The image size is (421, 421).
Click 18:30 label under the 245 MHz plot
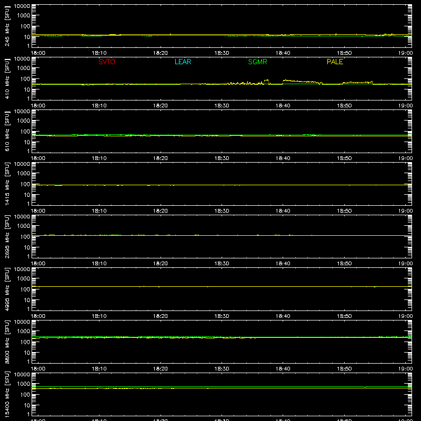tap(222, 53)
